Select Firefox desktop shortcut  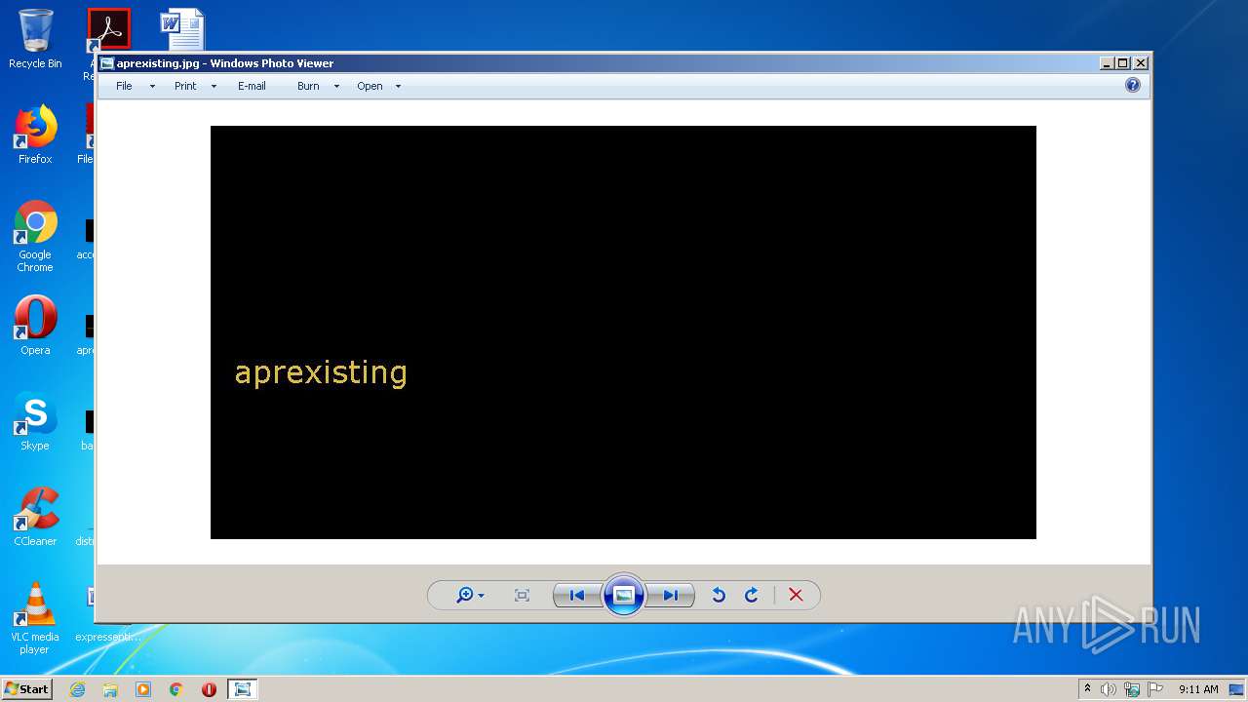click(x=35, y=135)
